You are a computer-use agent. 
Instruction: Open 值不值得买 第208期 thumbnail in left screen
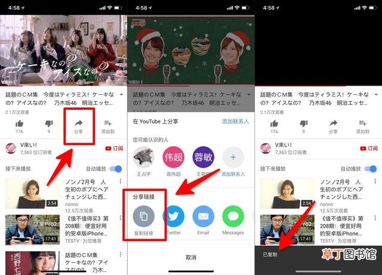coord(32,230)
